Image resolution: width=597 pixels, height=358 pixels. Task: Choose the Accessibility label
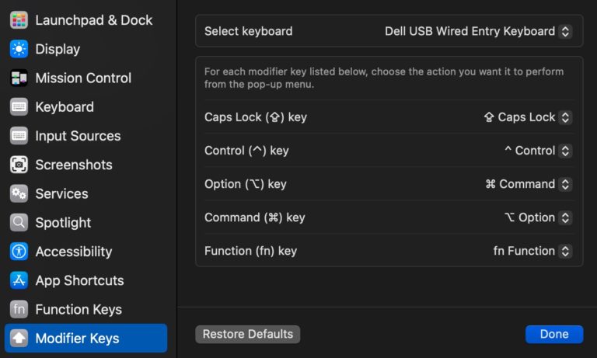coord(74,252)
